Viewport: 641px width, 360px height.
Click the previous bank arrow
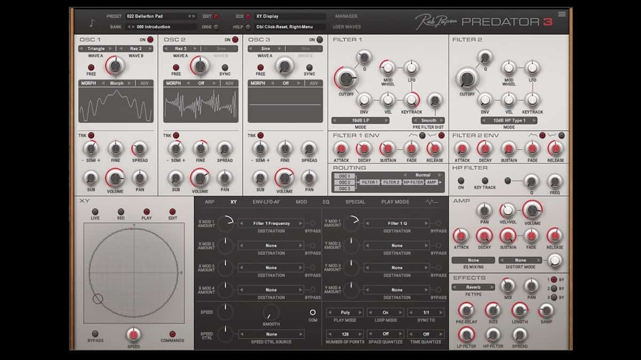pyautogui.click(x=128, y=27)
